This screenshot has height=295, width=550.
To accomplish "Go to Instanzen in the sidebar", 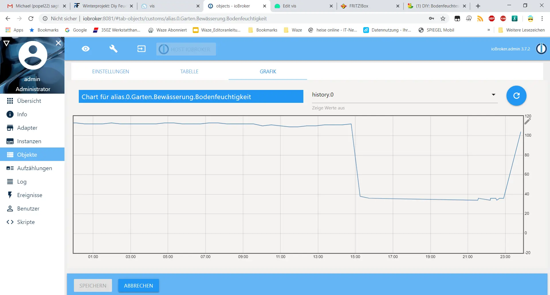I will (29, 141).
